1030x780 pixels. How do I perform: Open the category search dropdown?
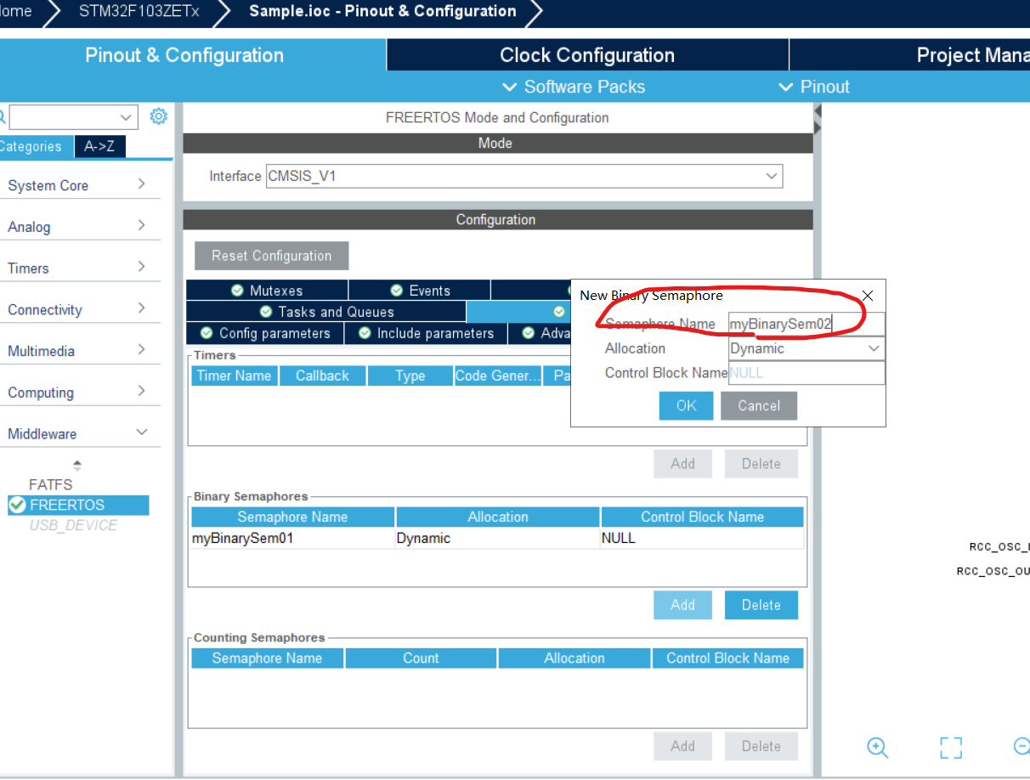point(126,117)
